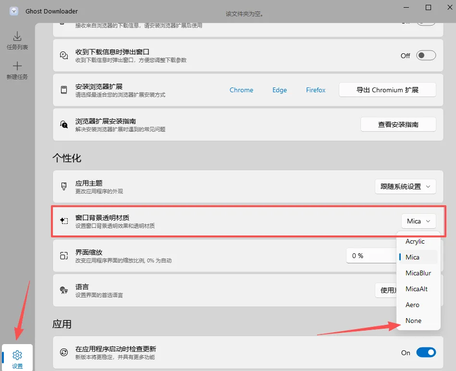
Task: Disable 在应用程序启动时检查更新 switch
Action: [426, 352]
